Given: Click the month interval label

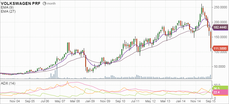Looking at the screenshot, I should pyautogui.click(x=51, y=3).
